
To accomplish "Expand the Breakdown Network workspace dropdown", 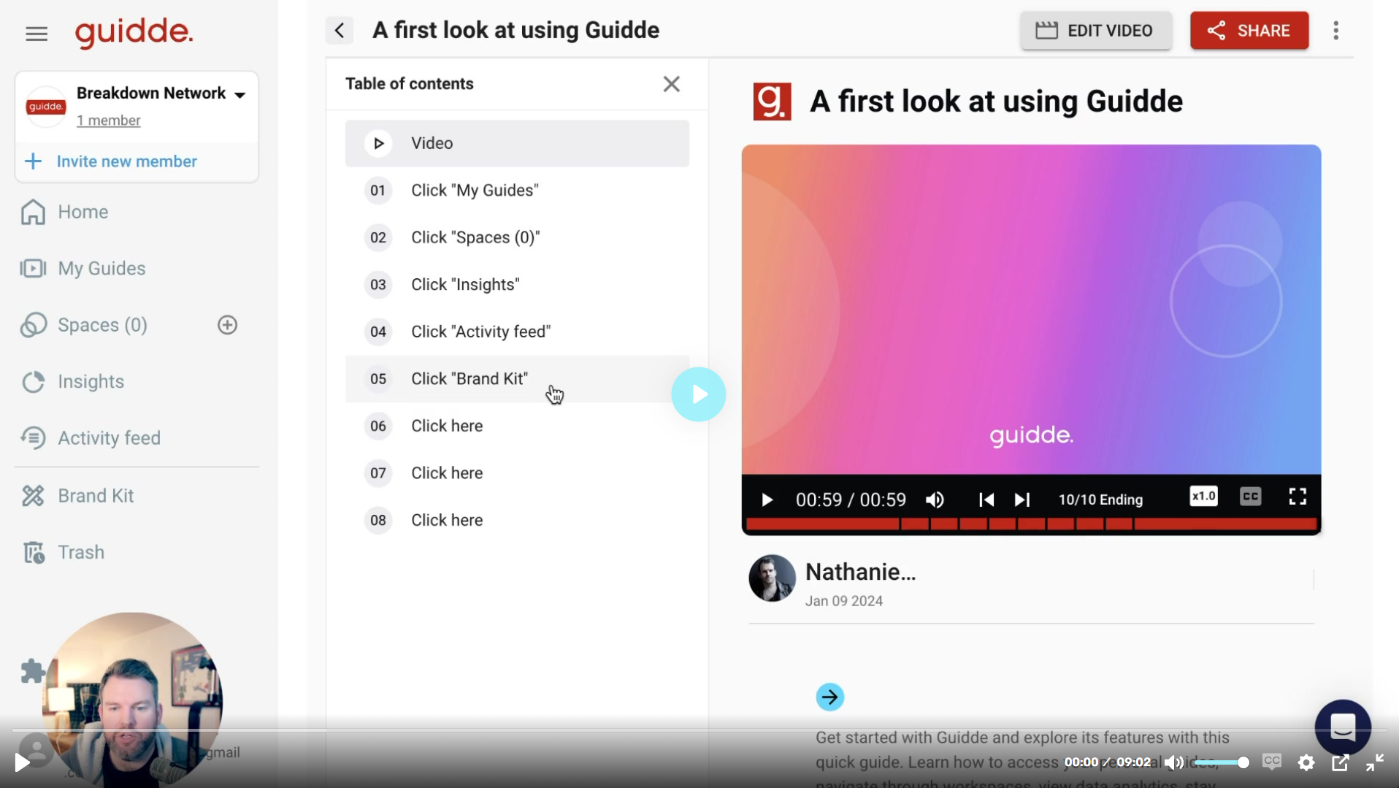I will coord(239,95).
